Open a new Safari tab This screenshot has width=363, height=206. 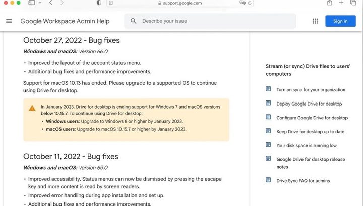point(341,3)
